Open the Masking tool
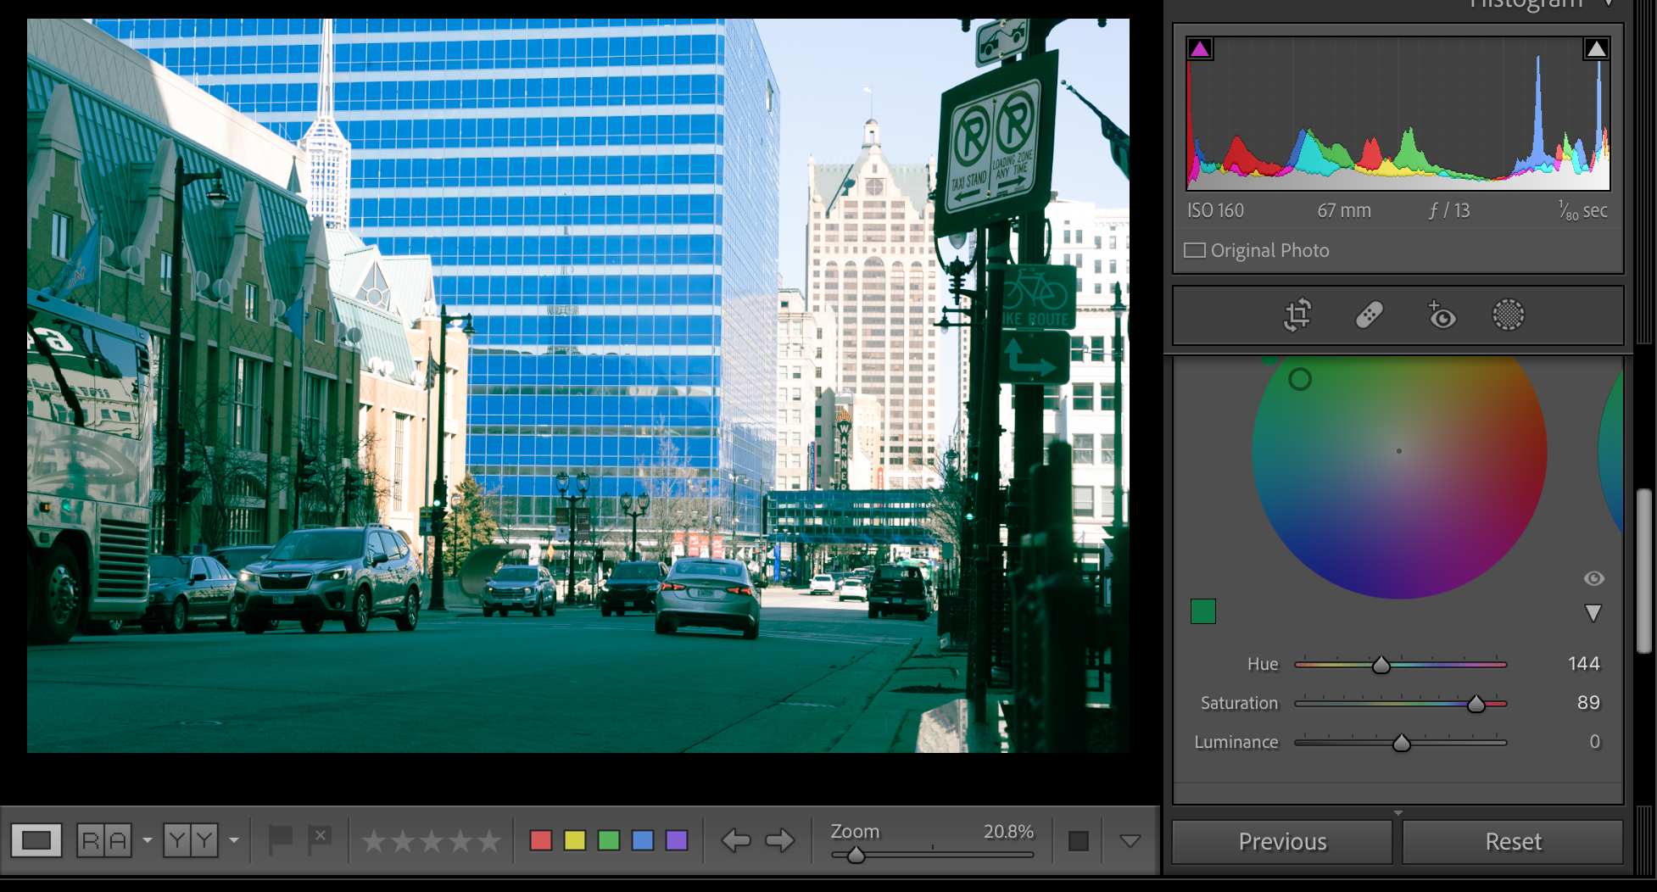1657x892 pixels. [x=1509, y=315]
